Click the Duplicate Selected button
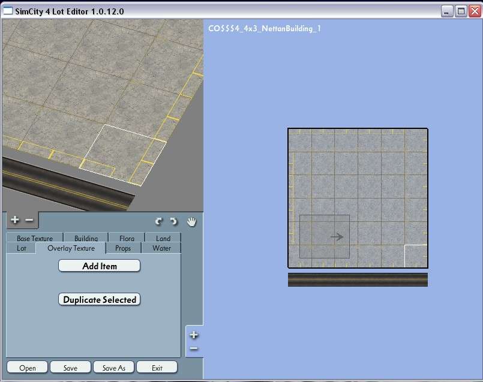 [99, 299]
